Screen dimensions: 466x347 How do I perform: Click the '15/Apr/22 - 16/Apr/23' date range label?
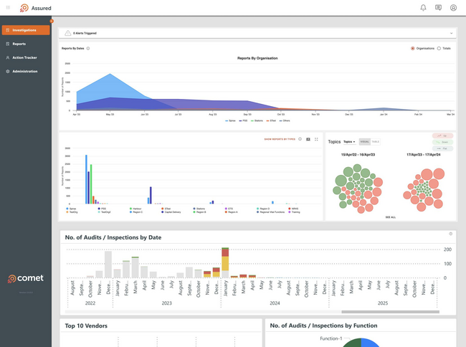click(358, 155)
